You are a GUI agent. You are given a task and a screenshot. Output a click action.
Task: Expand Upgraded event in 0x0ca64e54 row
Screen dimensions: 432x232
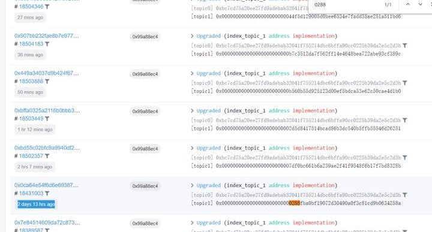(192, 185)
